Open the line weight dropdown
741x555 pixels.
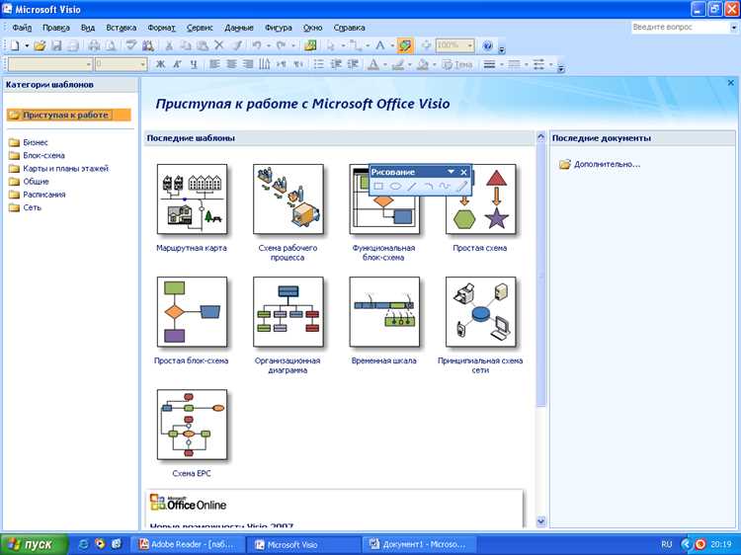click(x=501, y=64)
